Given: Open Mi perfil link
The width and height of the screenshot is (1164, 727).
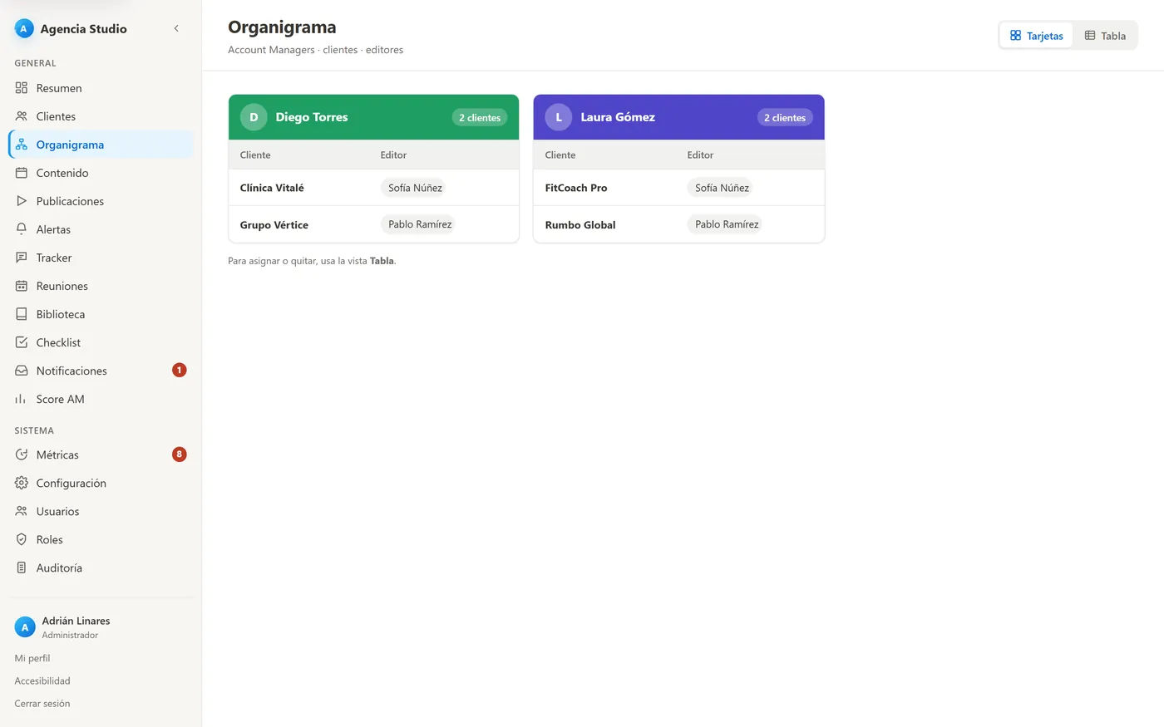Looking at the screenshot, I should click(32, 658).
